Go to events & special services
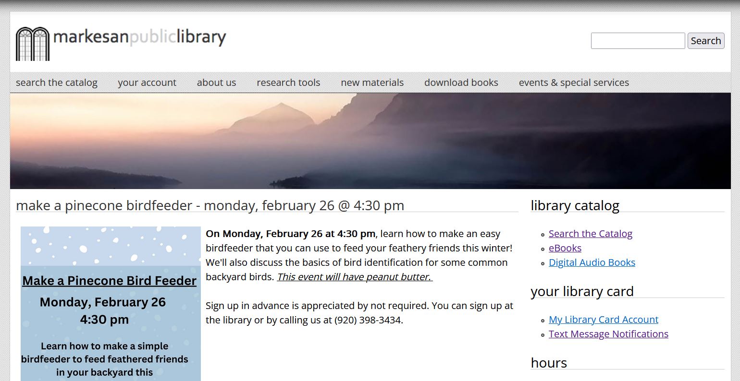The height and width of the screenshot is (381, 740). pos(573,82)
